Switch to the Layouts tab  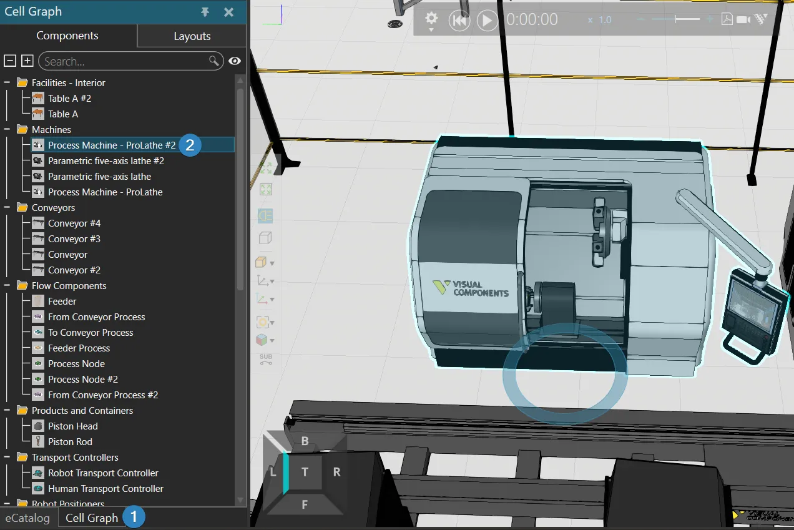point(192,36)
